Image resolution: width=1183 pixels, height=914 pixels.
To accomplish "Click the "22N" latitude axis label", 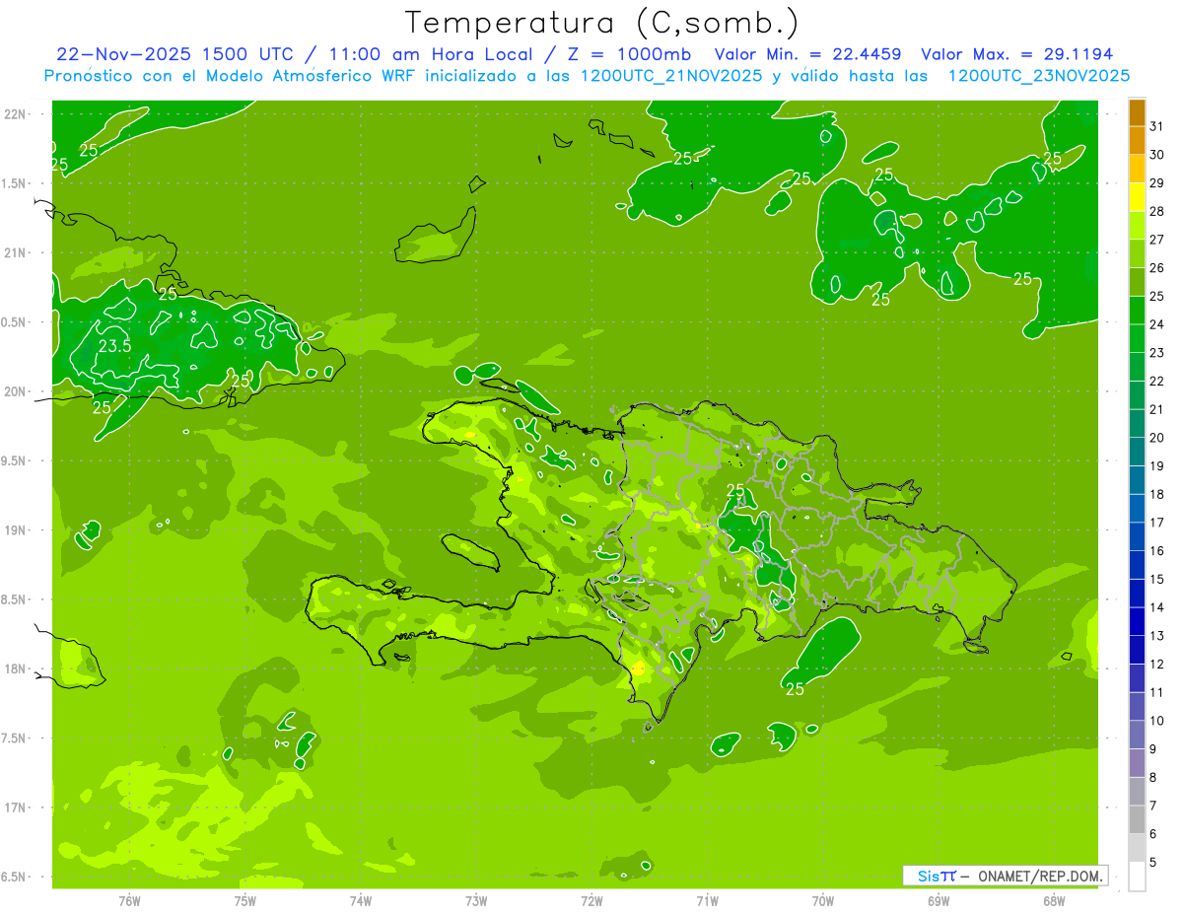I will [16, 114].
